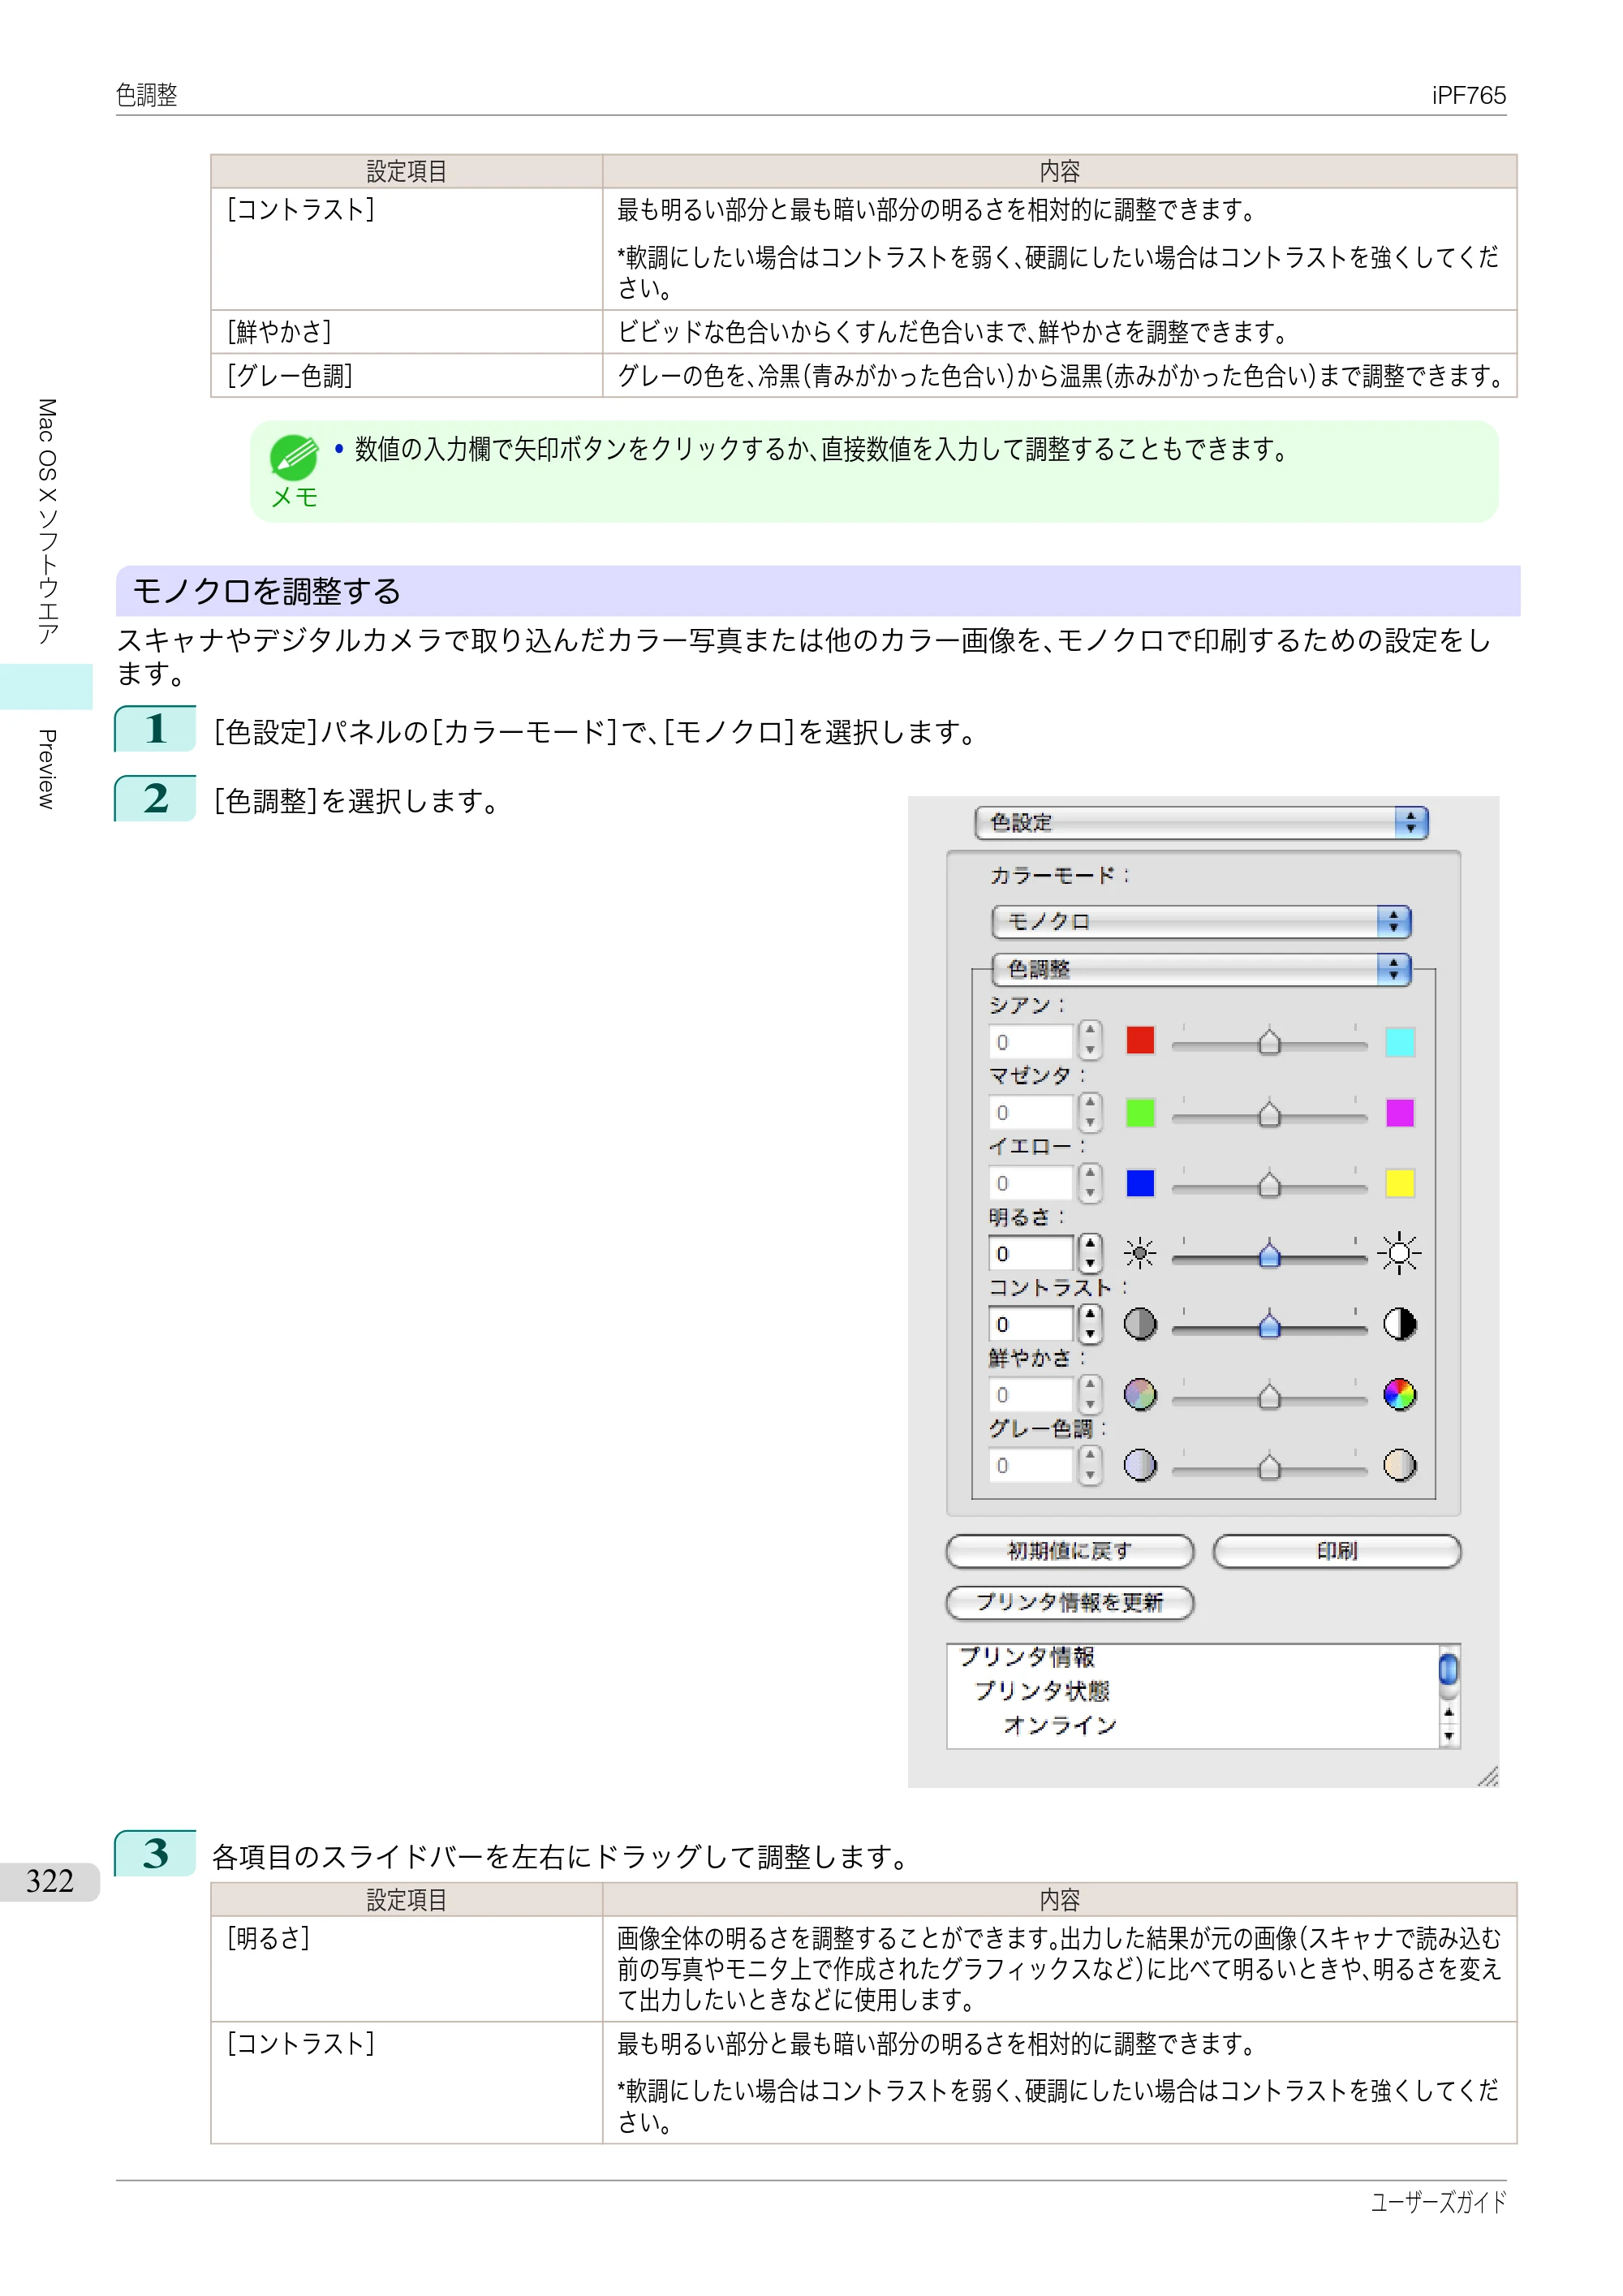Viewport: 1623px width, 2296px height.
Task: Click the green memo pencil icon
Action: 294,458
